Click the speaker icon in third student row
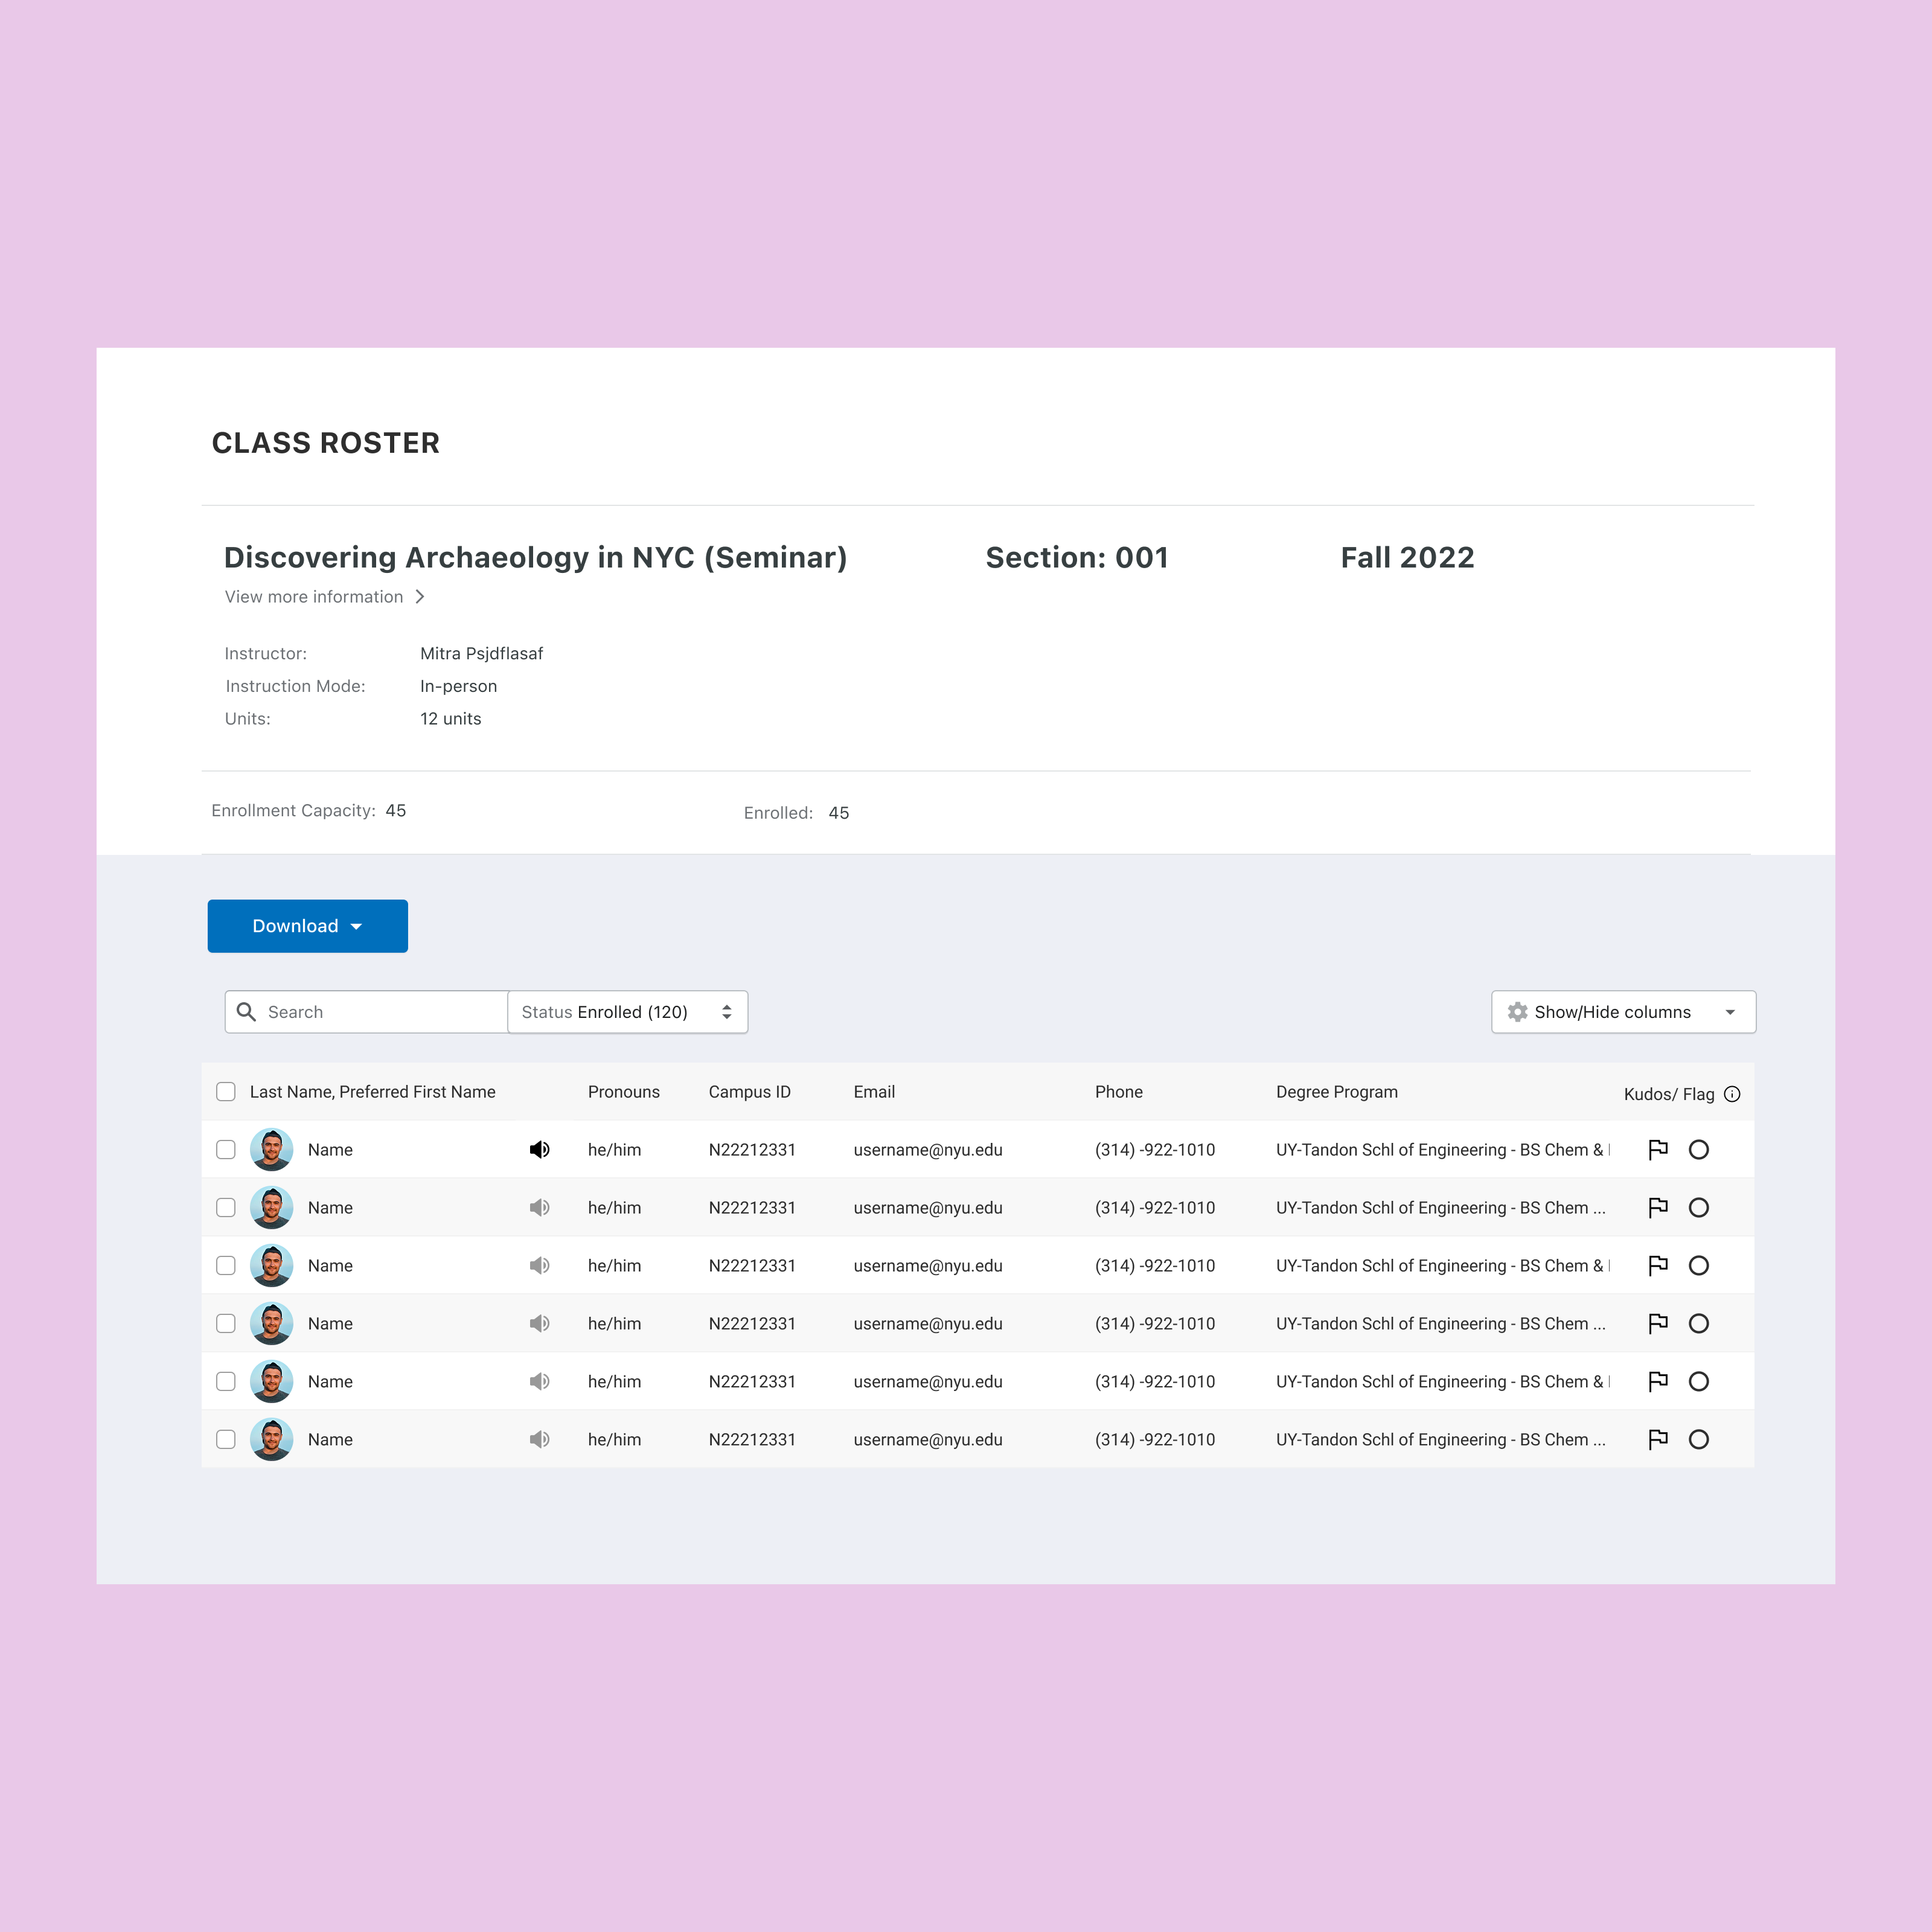 539,1265
